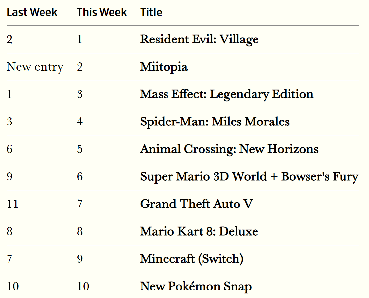
Task: Select Spider-Man: Miles Morales title
Action: (215, 122)
